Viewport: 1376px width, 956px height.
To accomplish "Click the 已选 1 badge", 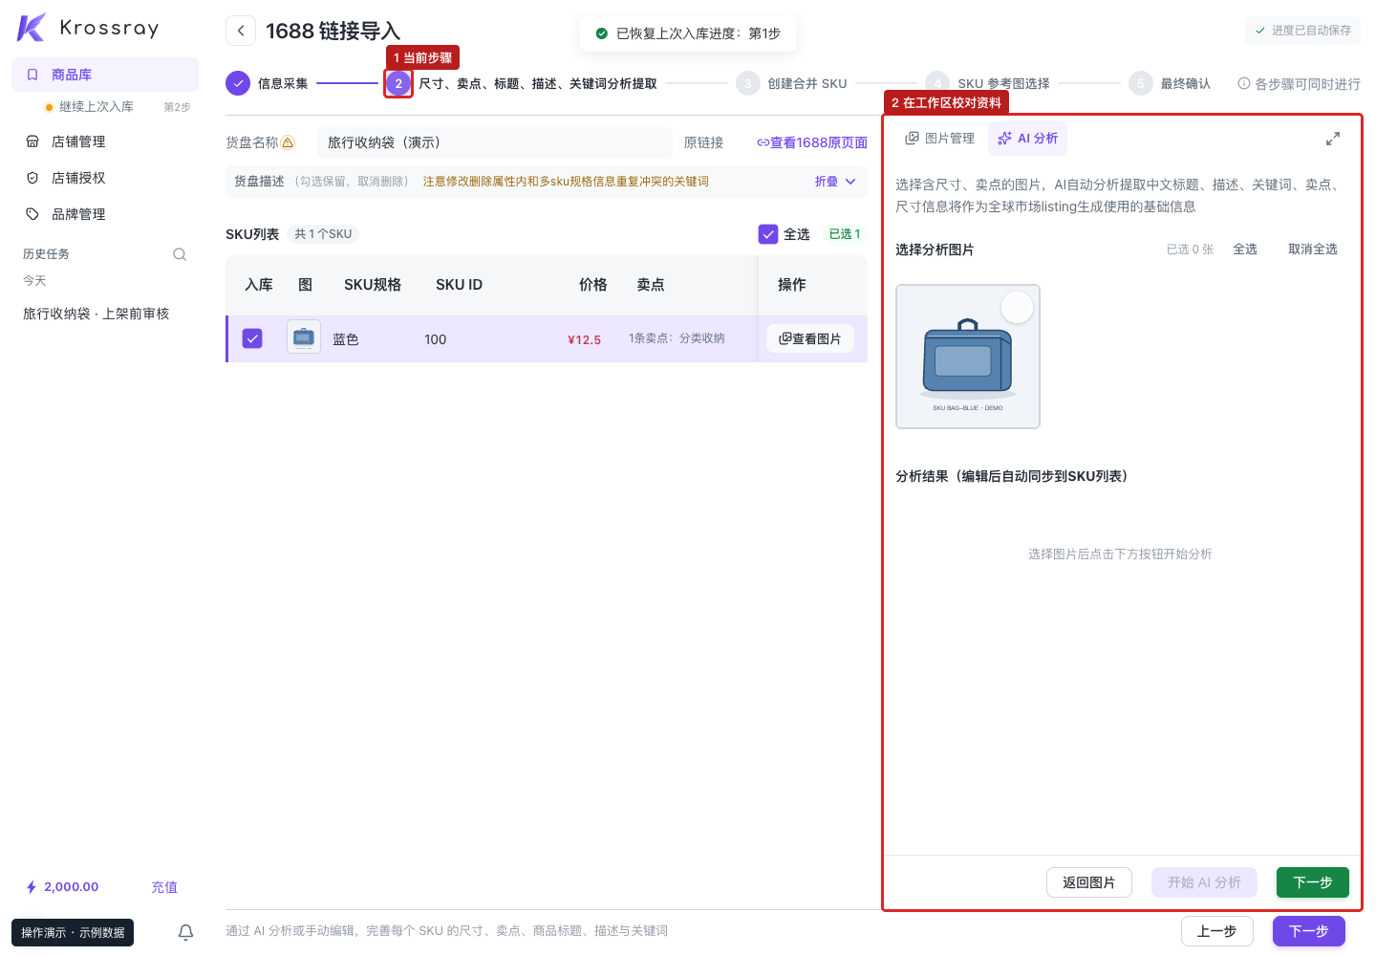I will pos(845,234).
